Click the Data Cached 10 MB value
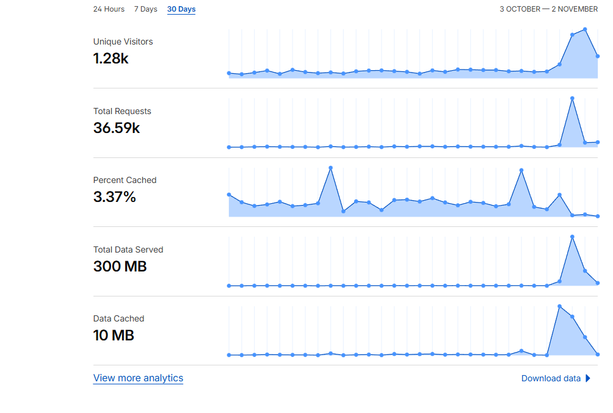Screen dimensions: 613x413 tap(114, 336)
